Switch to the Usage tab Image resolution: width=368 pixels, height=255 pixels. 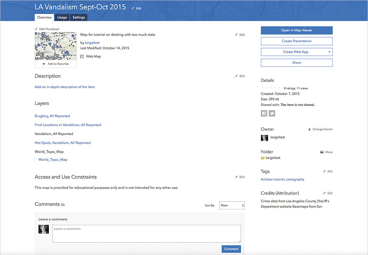(62, 17)
